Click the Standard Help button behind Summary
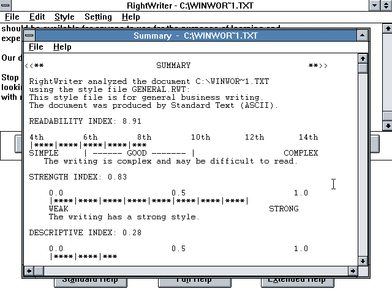The width and height of the screenshot is (392, 294). (91, 282)
